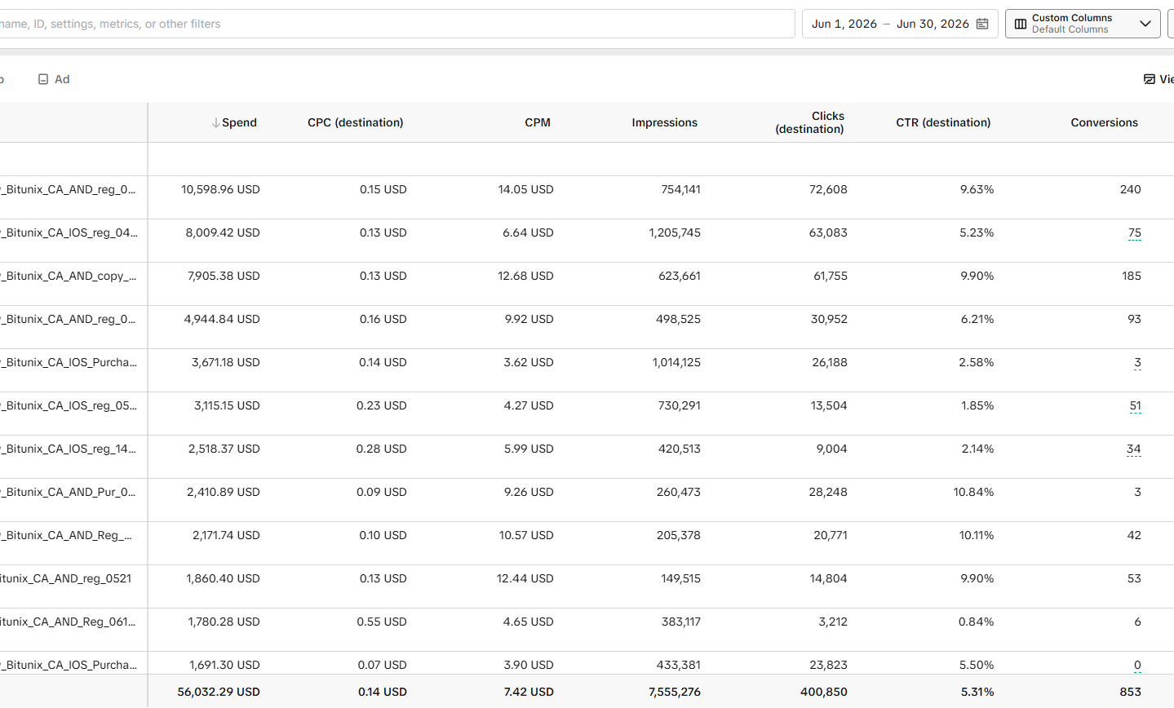Sort by Conversions column header
This screenshot has width=1174, height=708.
tap(1104, 122)
